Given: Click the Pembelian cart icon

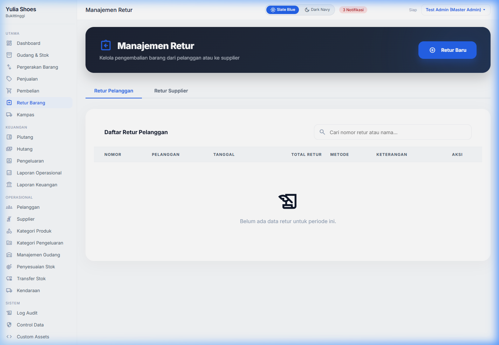Looking at the screenshot, I should (9, 91).
